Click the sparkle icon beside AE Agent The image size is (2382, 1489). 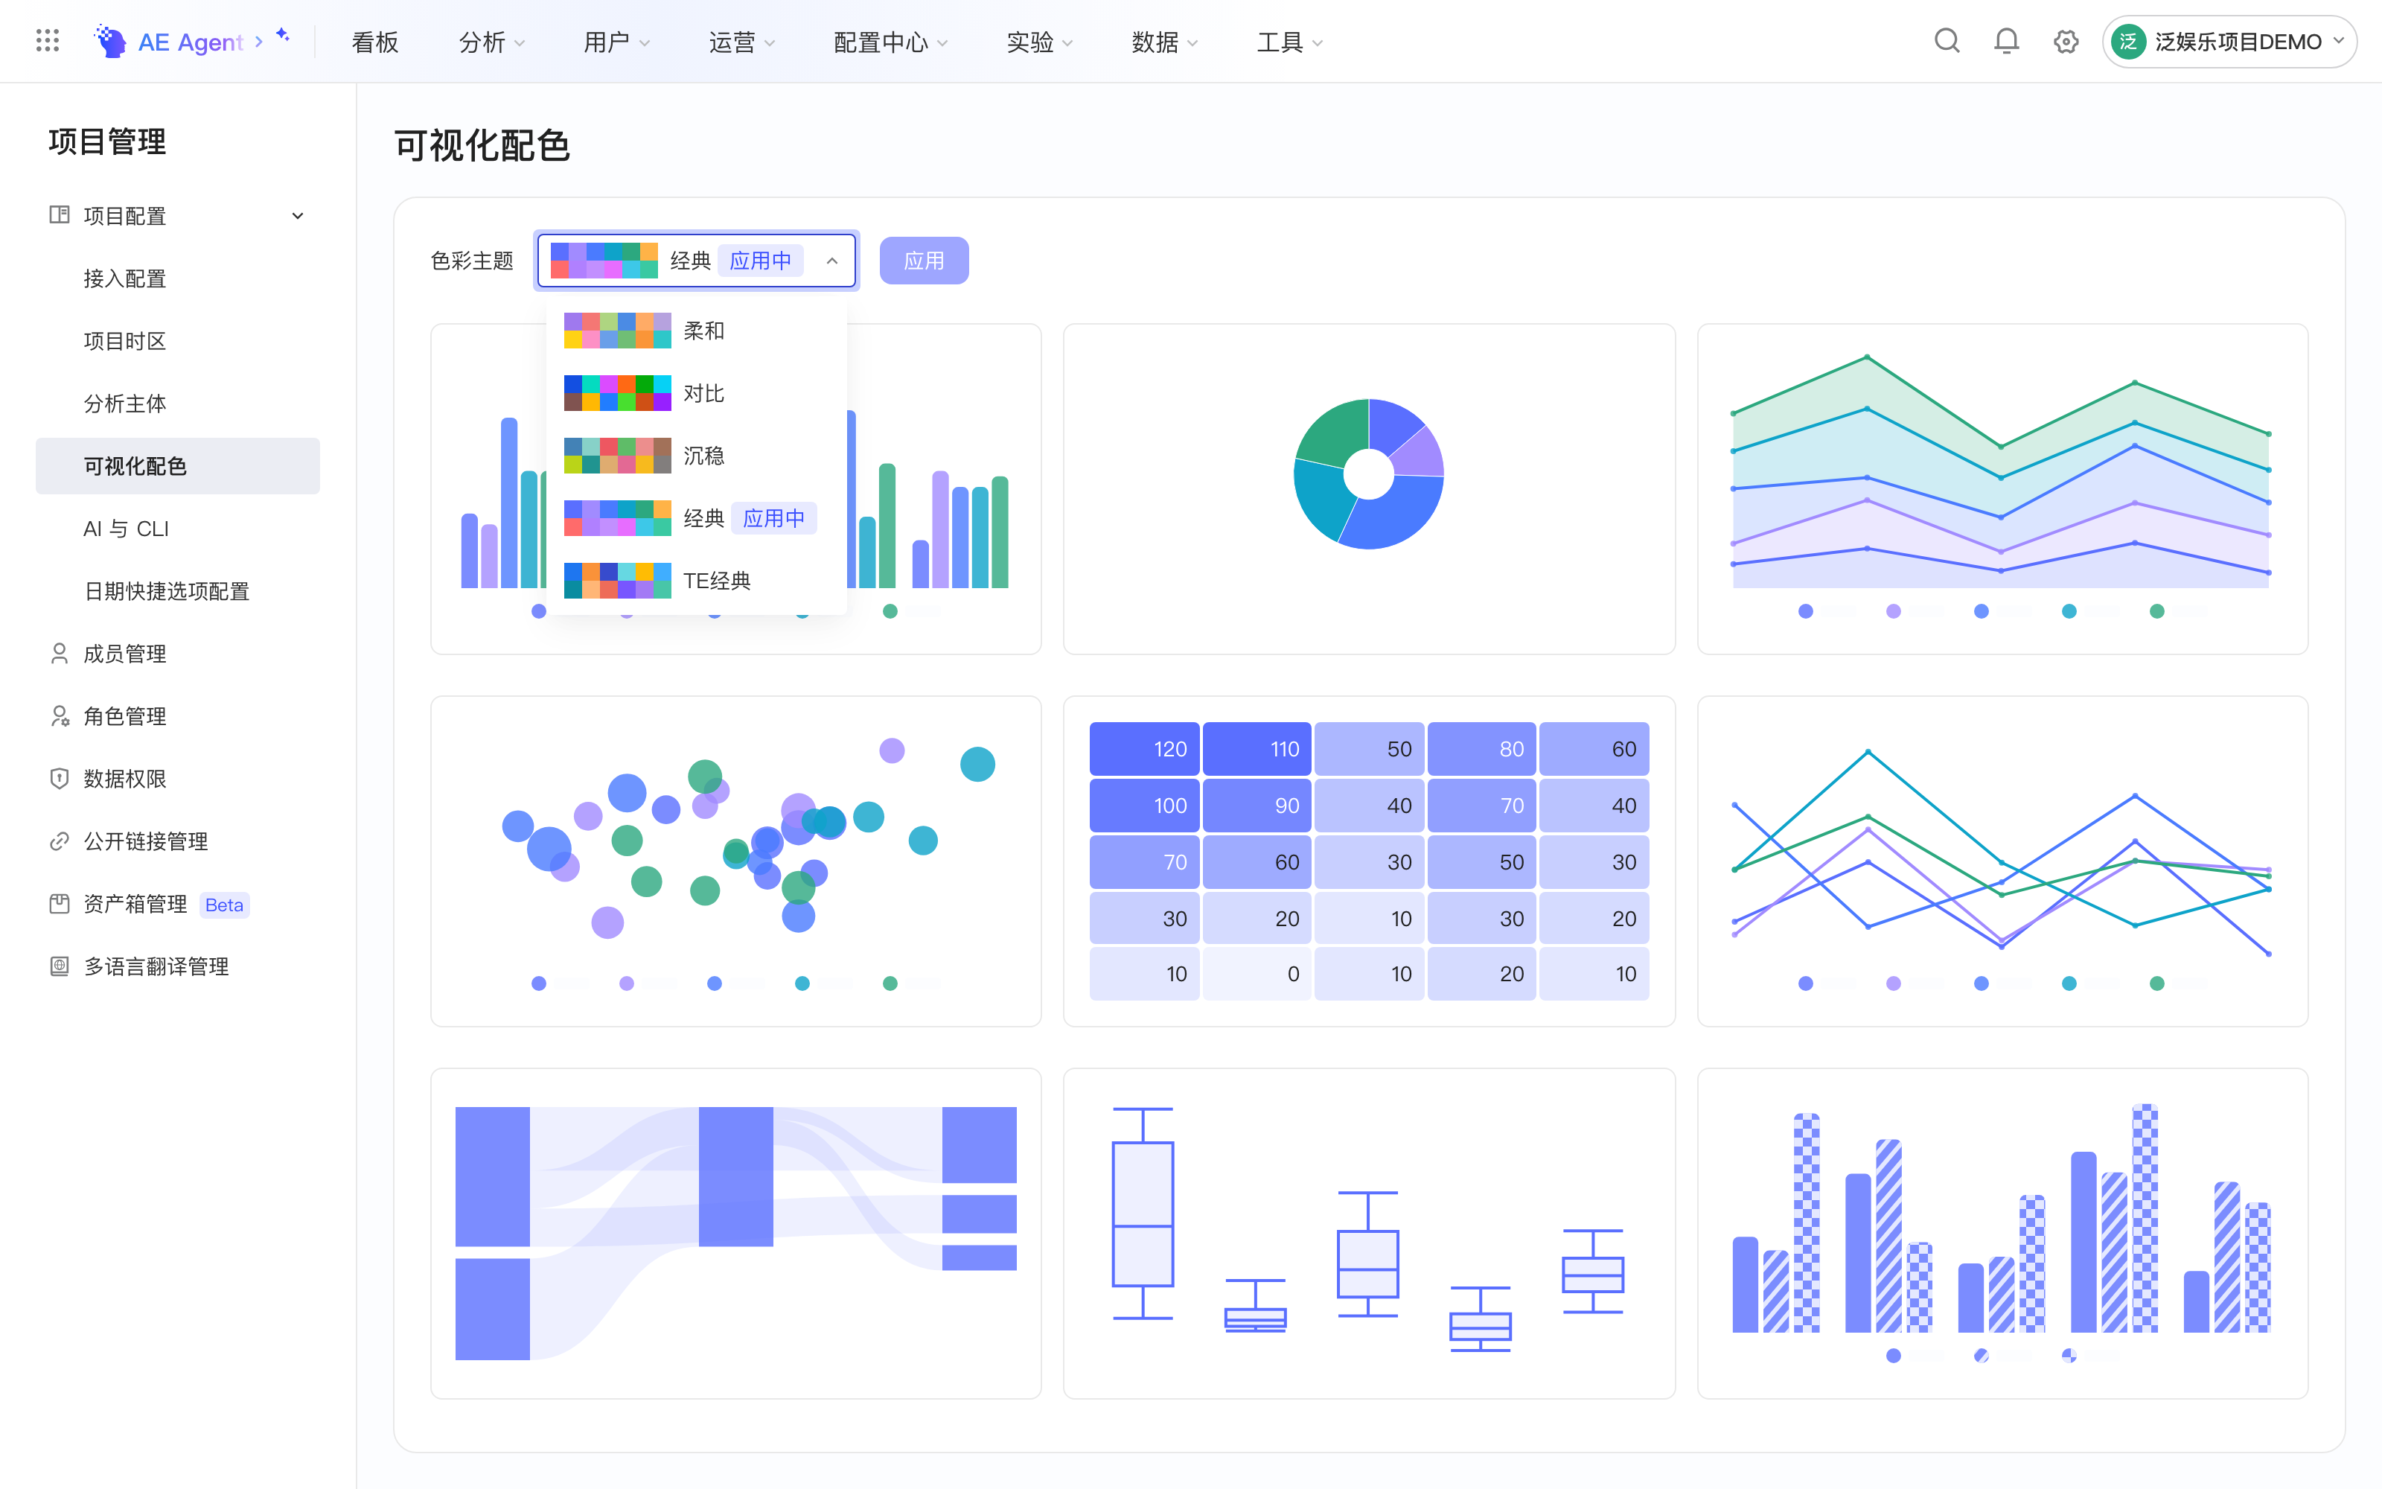pyautogui.click(x=283, y=36)
